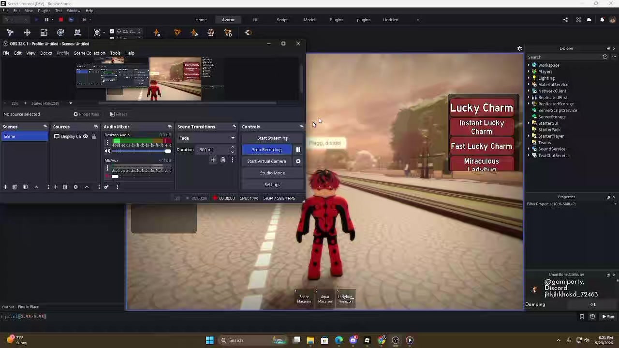Open the OBS Tools menu
The width and height of the screenshot is (619, 348).
click(x=115, y=53)
